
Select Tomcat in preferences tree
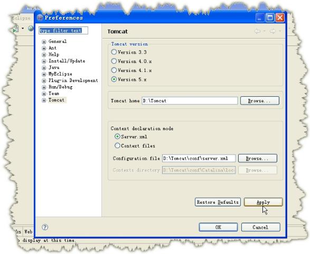pyautogui.click(x=57, y=100)
